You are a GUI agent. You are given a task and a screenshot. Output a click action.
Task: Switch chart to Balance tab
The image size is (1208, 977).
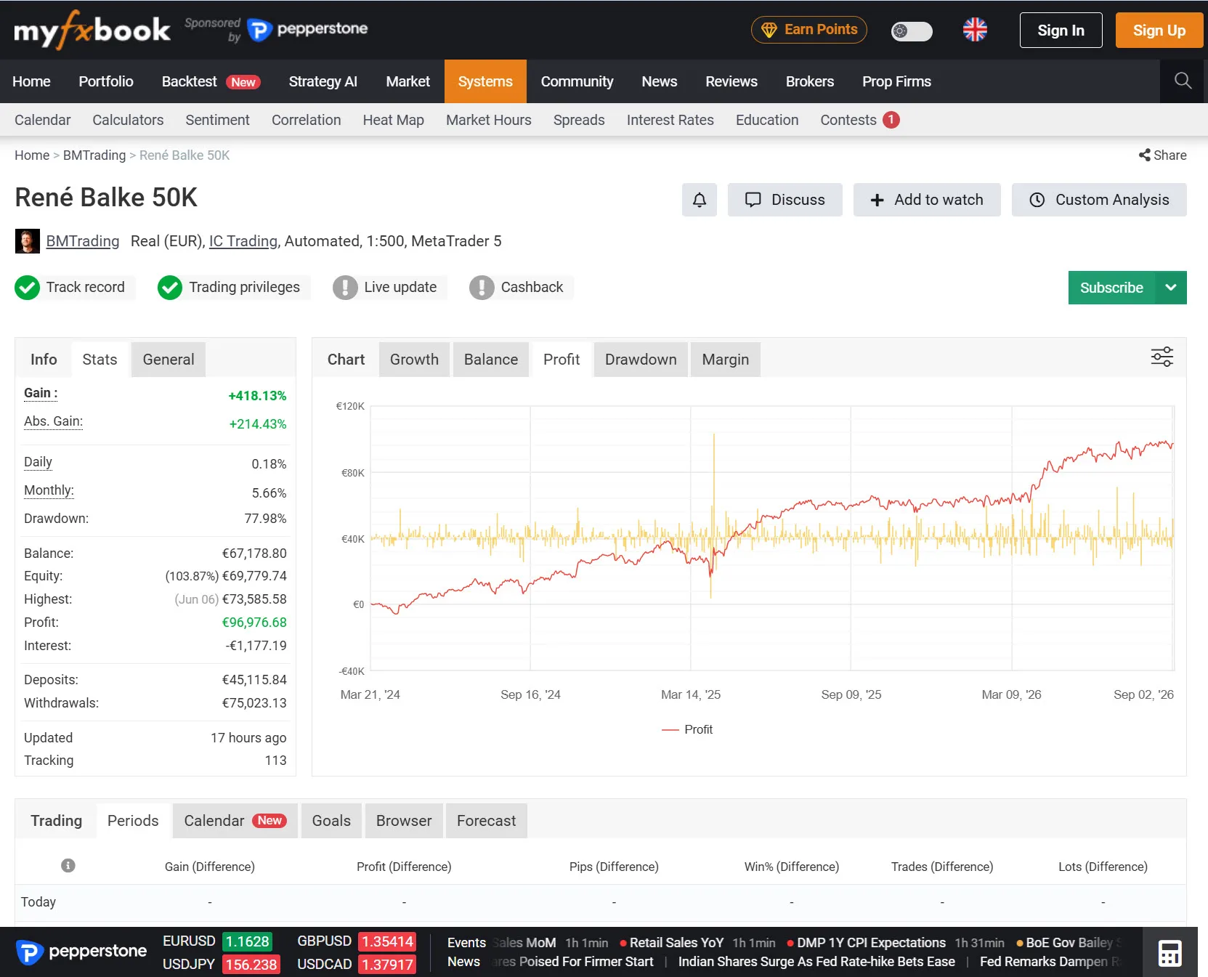(x=491, y=360)
